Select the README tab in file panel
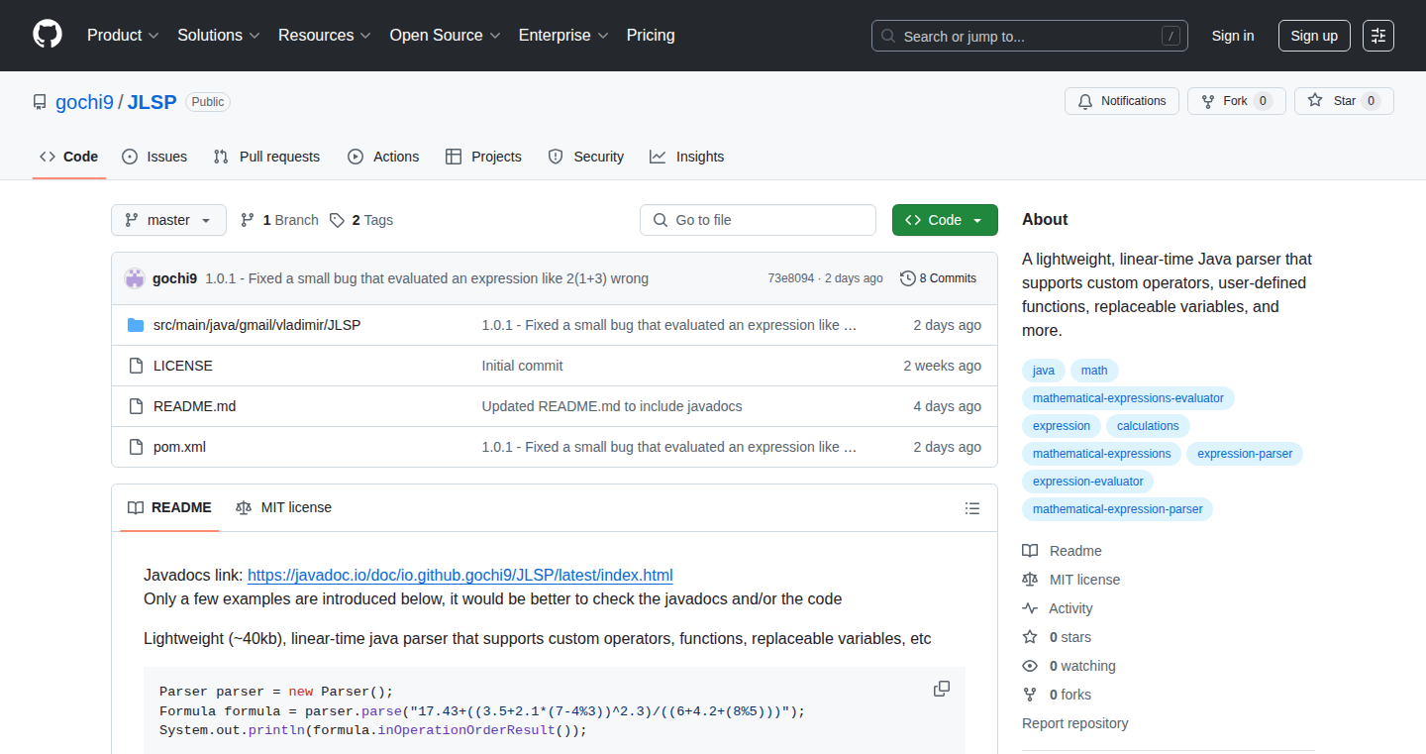The image size is (1426, 754). tap(169, 507)
